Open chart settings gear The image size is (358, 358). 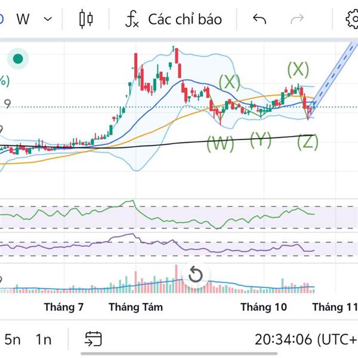point(352,19)
